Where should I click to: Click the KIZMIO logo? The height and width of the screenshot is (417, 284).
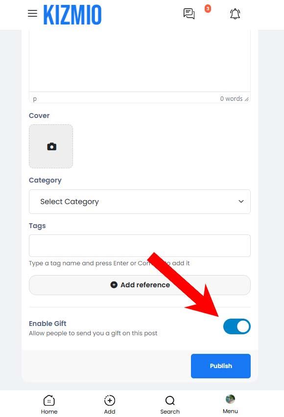click(x=72, y=15)
